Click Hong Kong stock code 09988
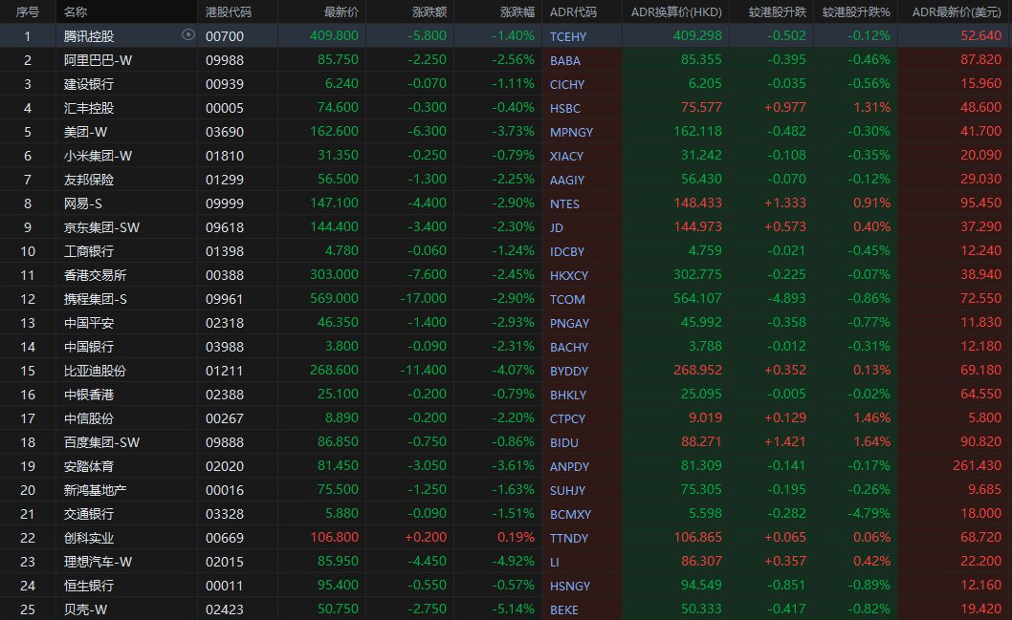This screenshot has width=1012, height=620. coord(225,60)
